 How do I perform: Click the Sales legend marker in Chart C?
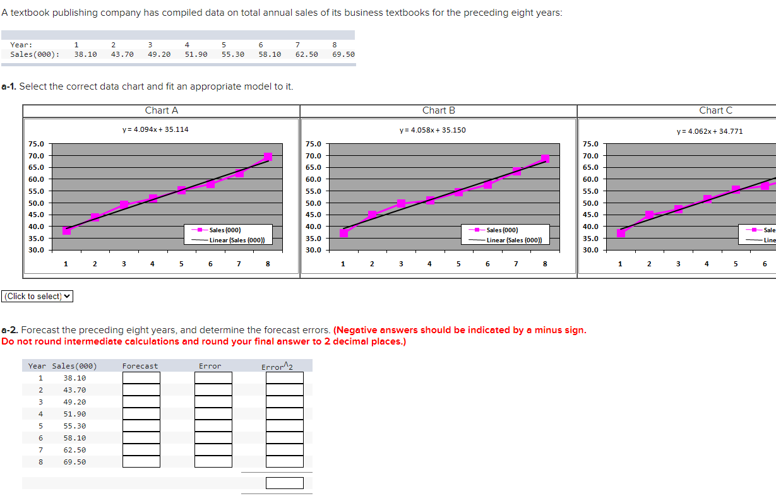tap(753, 229)
